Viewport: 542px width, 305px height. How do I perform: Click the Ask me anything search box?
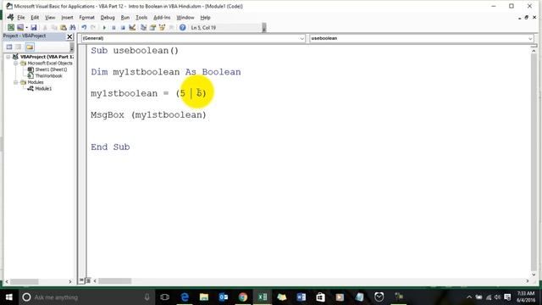86,297
